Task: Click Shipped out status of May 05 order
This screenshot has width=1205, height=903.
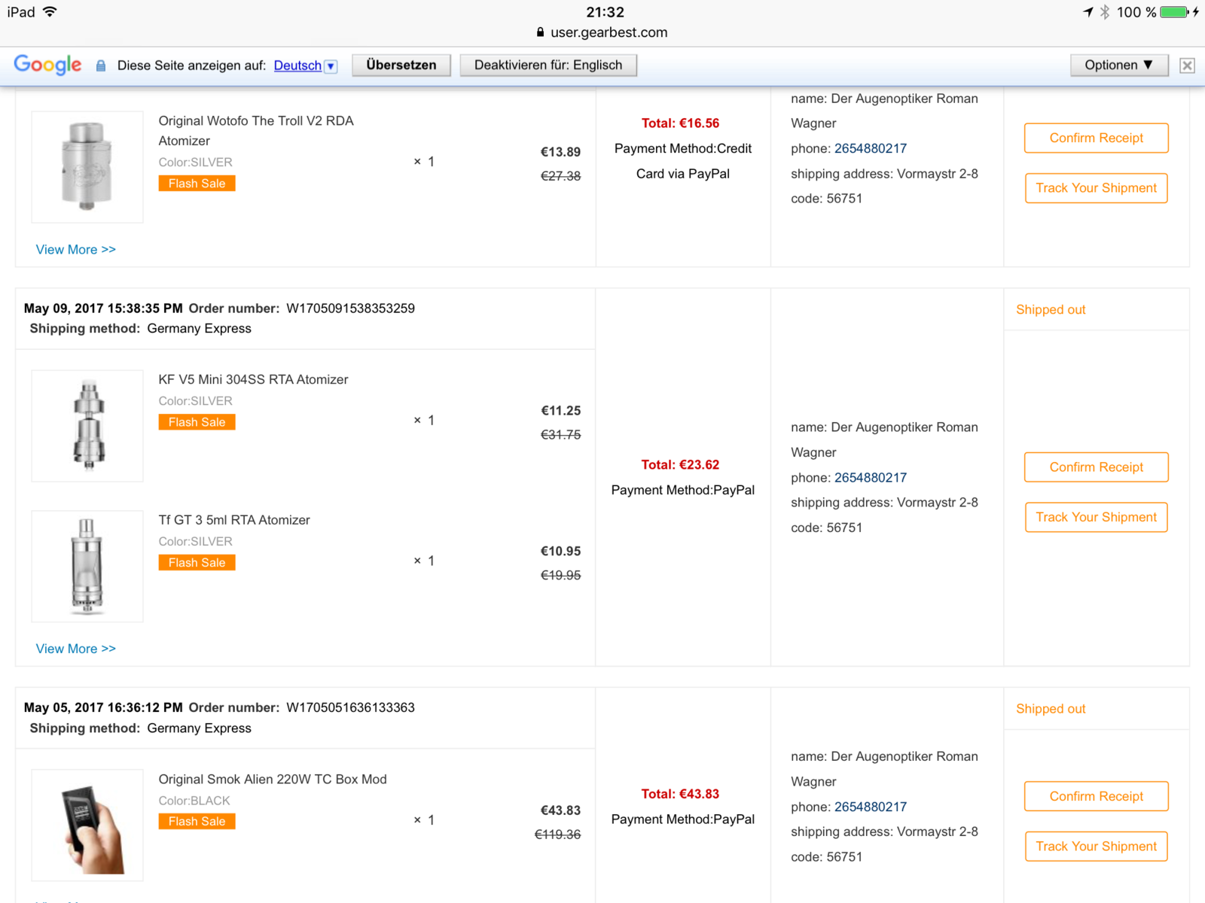Action: (1051, 709)
